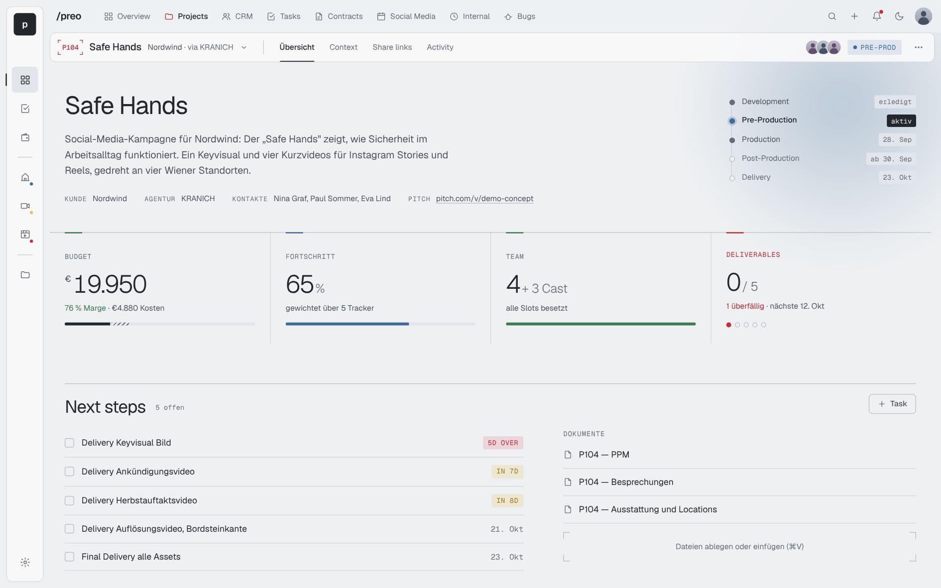Switch to the Share links tab
The image size is (941, 588).
[392, 47]
